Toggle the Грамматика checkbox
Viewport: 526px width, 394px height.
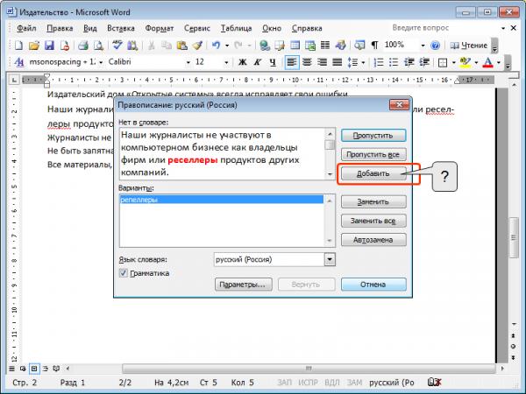coord(124,273)
